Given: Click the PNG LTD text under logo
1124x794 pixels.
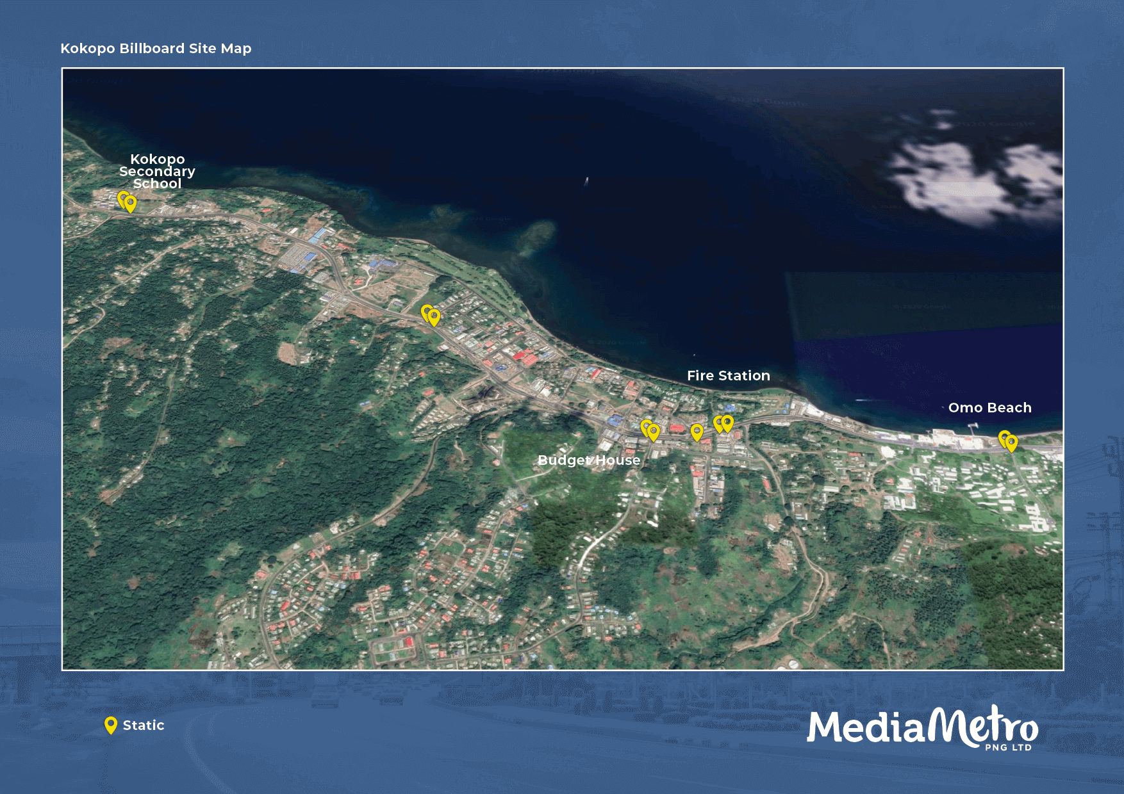Looking at the screenshot, I should coord(1008,747).
